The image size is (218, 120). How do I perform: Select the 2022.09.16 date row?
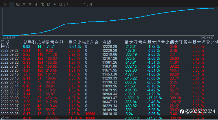point(10,78)
